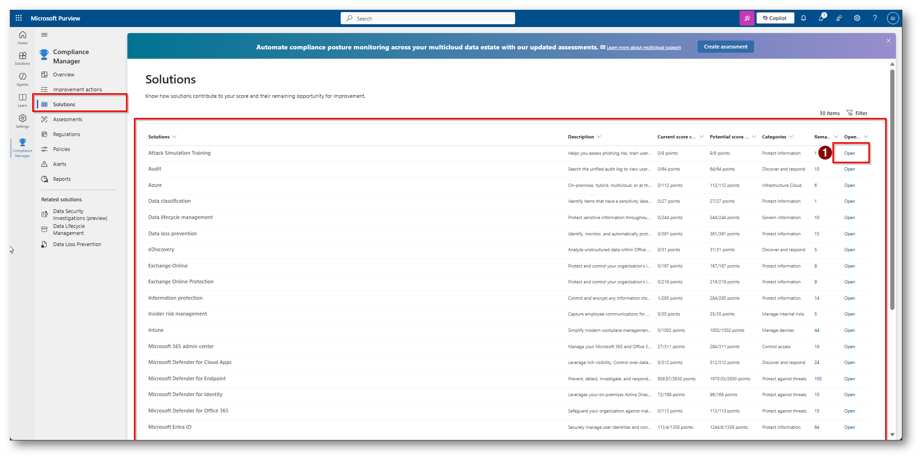Open Reports in the navigation

point(62,179)
